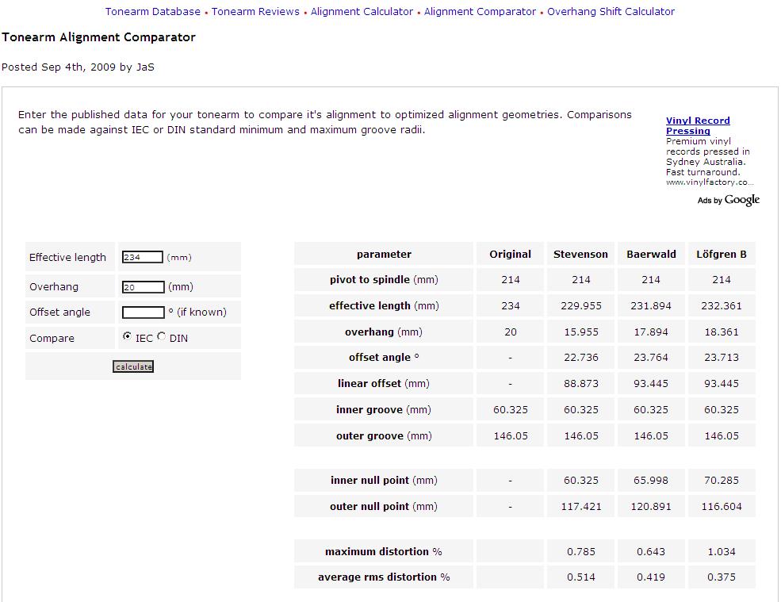Image resolution: width=781 pixels, height=602 pixels.
Task: Click the empty Offset angle field
Action: click(144, 313)
